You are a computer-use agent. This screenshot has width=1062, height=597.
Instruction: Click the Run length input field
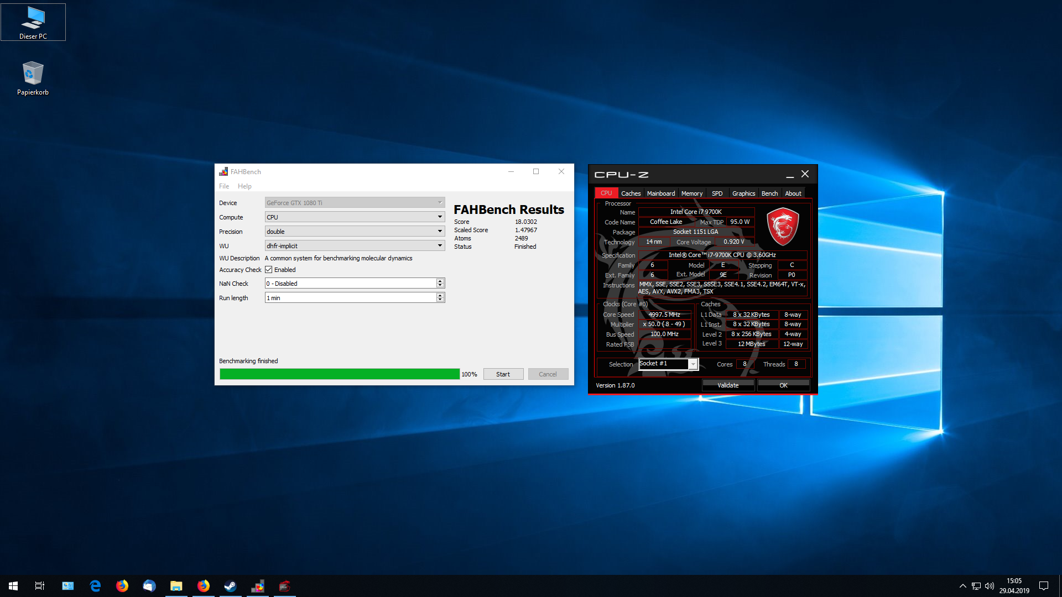pyautogui.click(x=350, y=298)
